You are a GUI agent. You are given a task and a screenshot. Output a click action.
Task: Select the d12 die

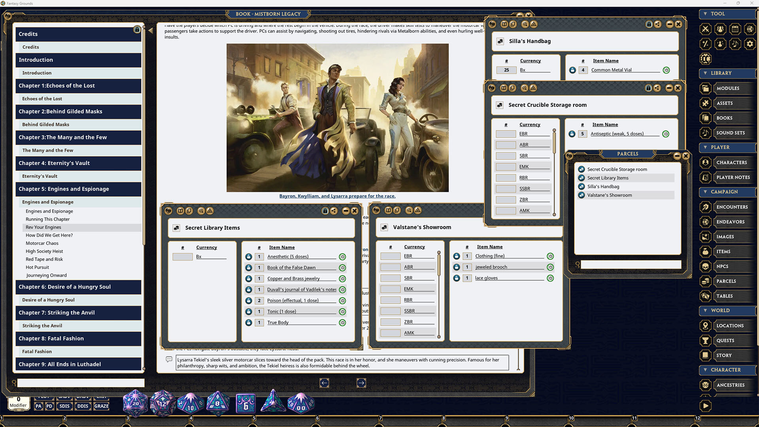(x=162, y=403)
